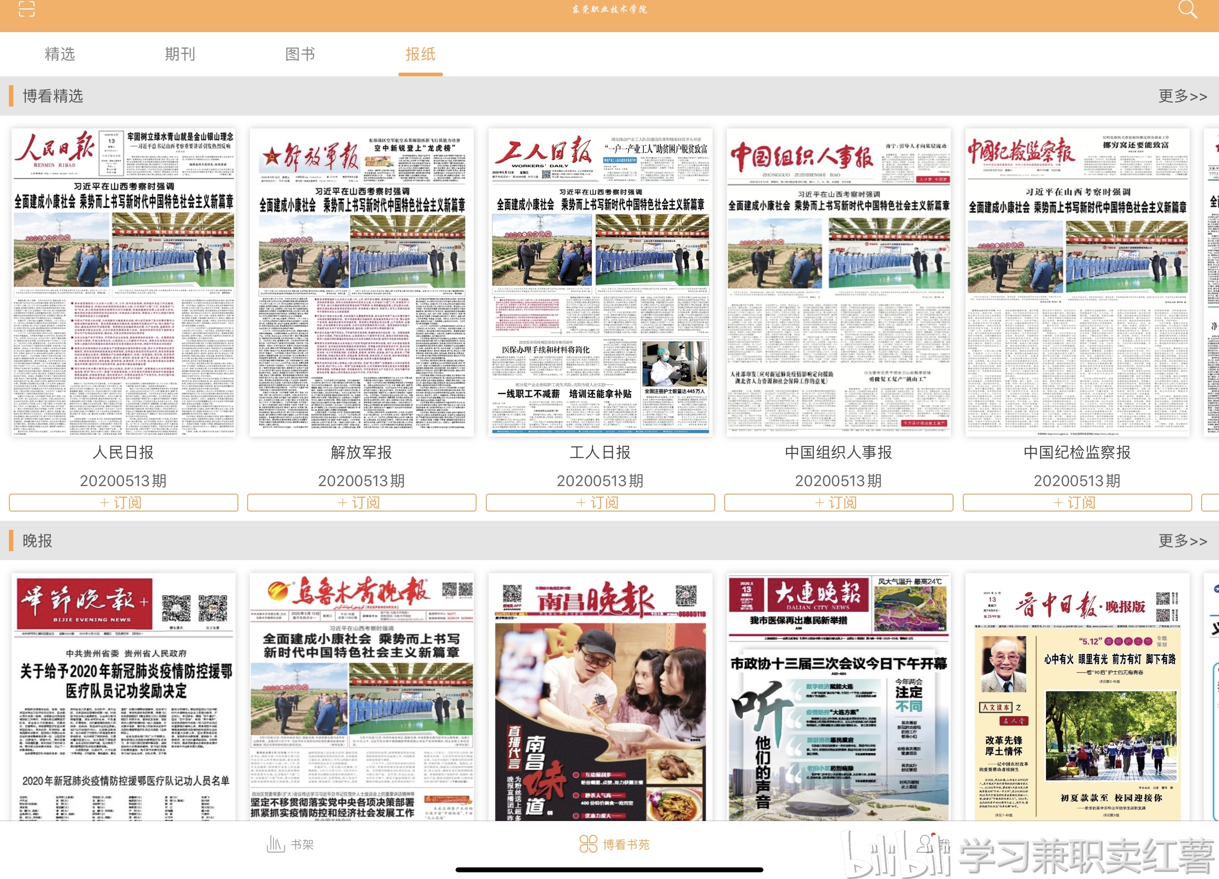Tap the scan QR code icon
1219x879 pixels.
coord(26,8)
